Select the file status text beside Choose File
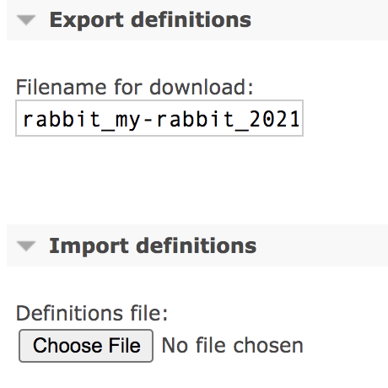This screenshot has height=388, width=388. (233, 346)
